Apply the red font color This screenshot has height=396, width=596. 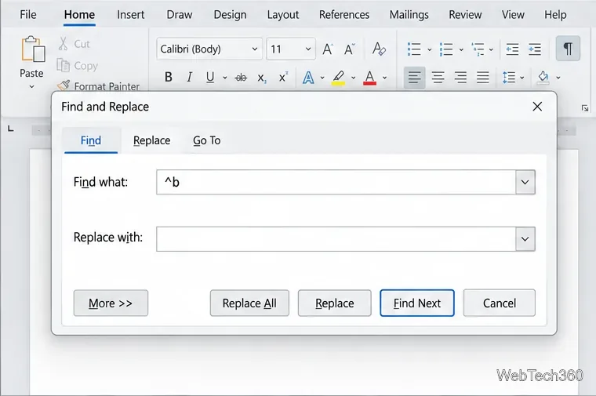click(x=370, y=78)
